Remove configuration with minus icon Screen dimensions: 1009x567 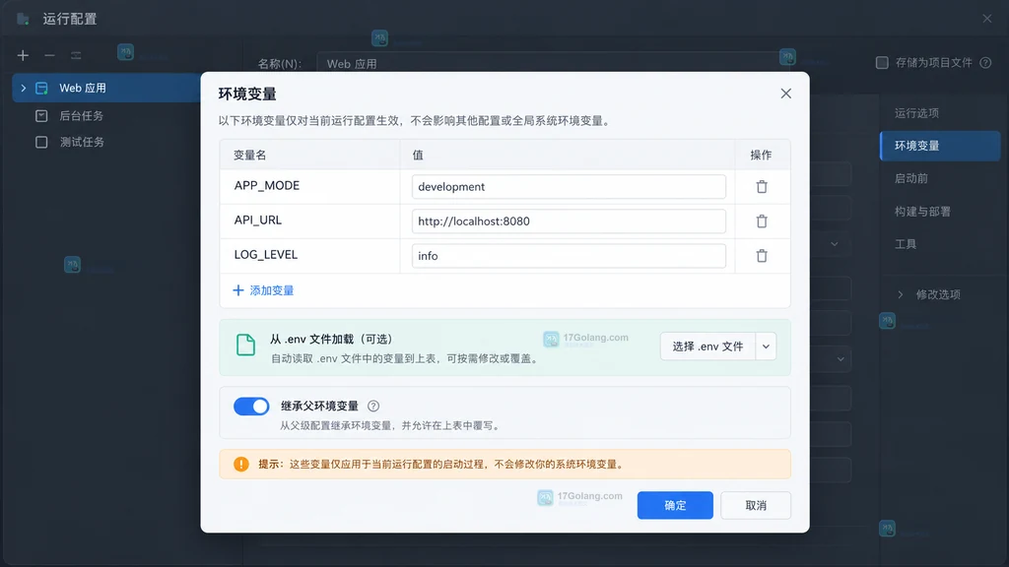click(x=49, y=55)
